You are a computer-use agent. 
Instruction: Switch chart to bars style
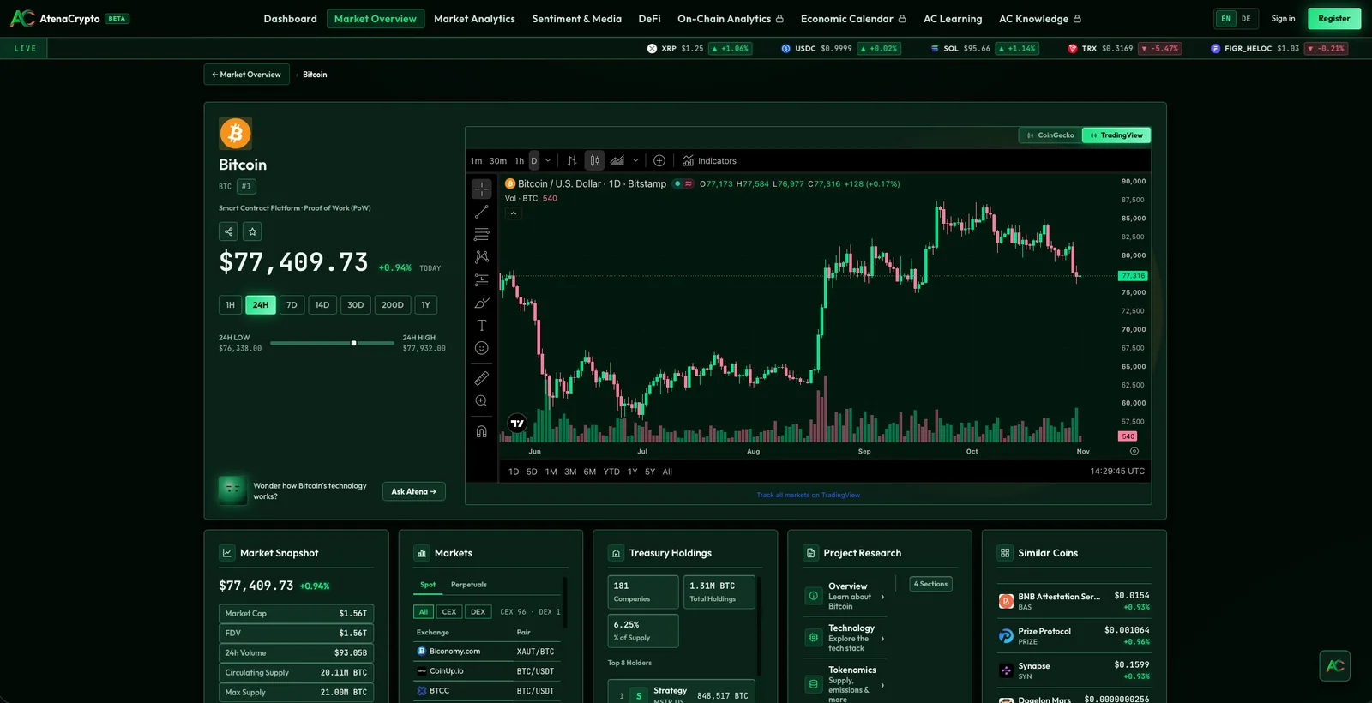[x=572, y=160]
